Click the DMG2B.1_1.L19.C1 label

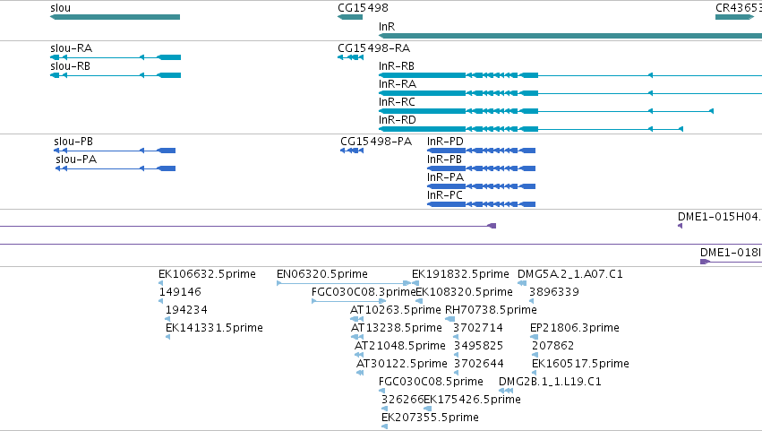click(x=550, y=382)
